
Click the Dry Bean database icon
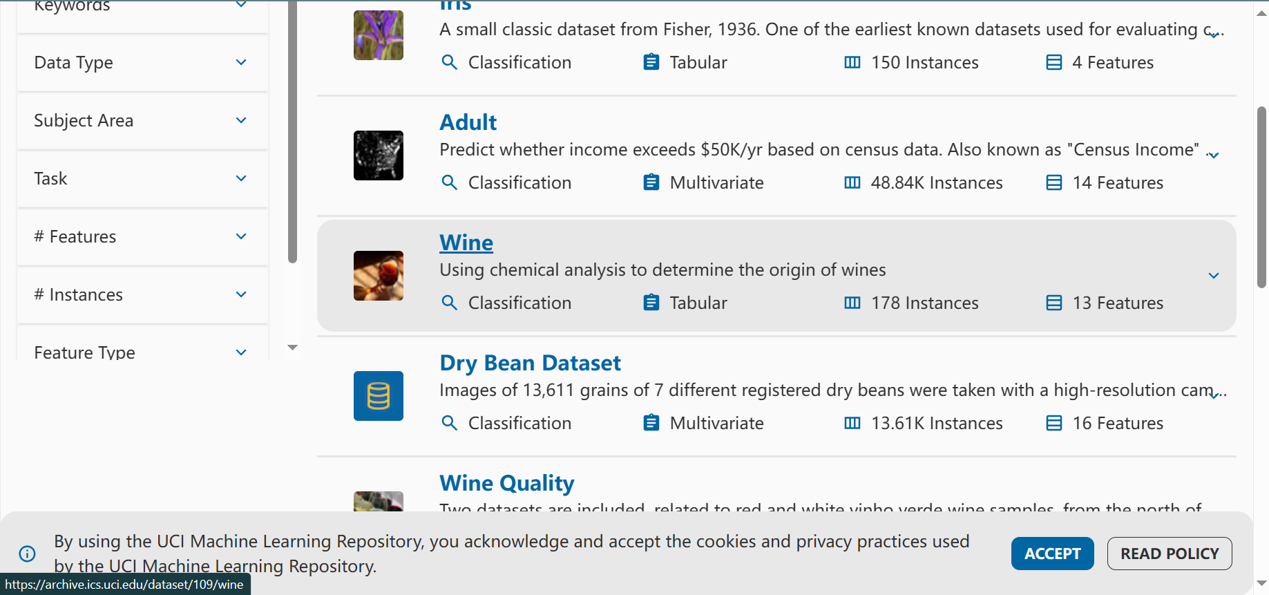pos(378,396)
